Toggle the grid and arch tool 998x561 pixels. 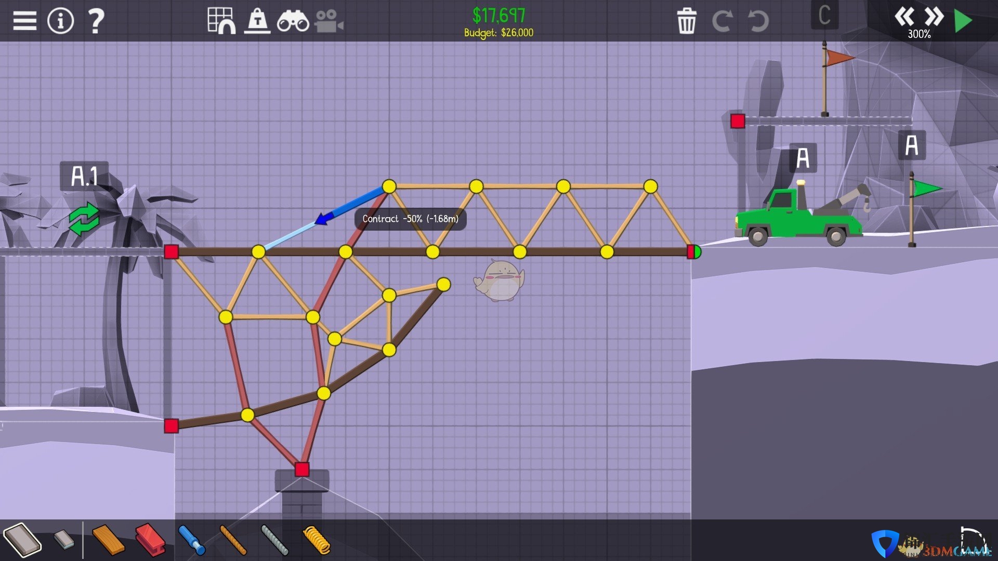pyautogui.click(x=221, y=21)
